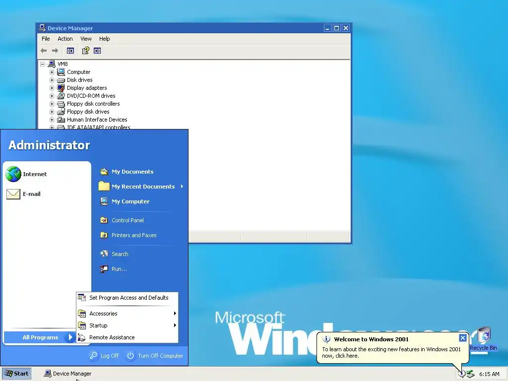Click the last Device Manager toolbar icon
This screenshot has width=508, height=381.
click(x=97, y=51)
